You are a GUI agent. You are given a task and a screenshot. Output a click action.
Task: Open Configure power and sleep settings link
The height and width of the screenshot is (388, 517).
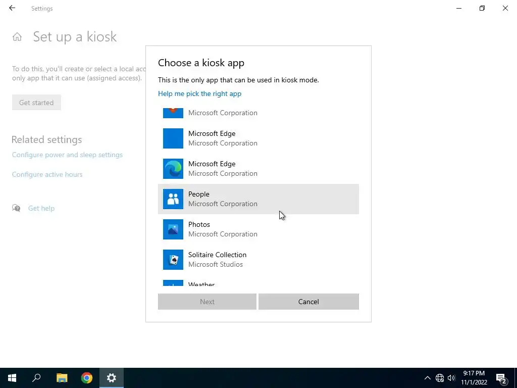point(67,155)
